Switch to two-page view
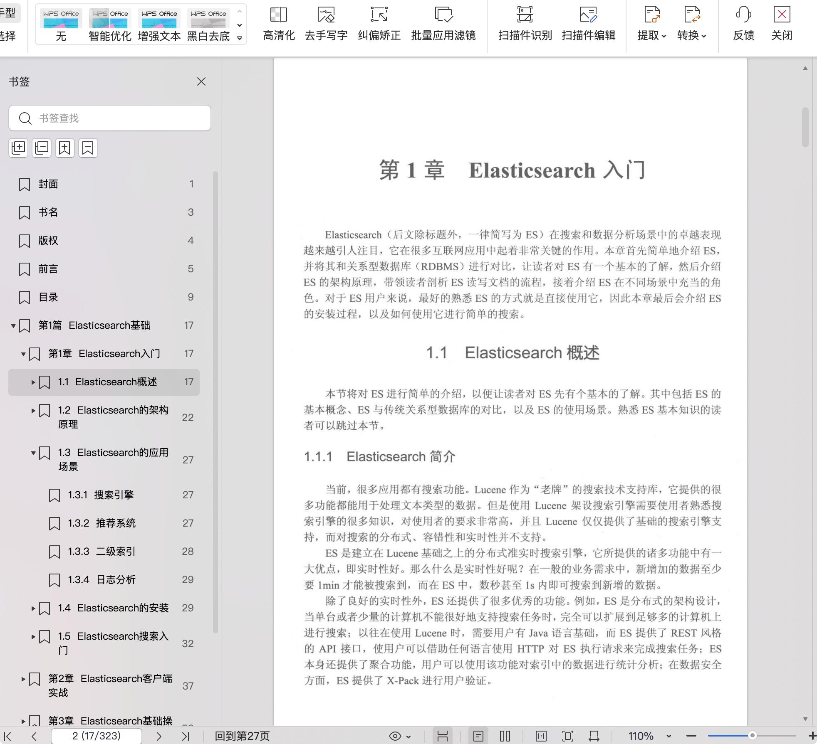Screen dimensions: 817x744 coord(505,736)
